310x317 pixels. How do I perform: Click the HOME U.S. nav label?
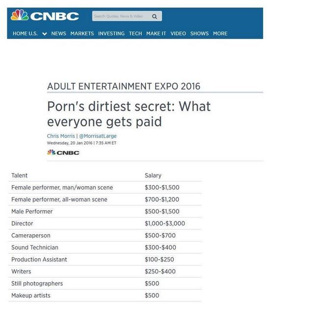tap(25, 33)
